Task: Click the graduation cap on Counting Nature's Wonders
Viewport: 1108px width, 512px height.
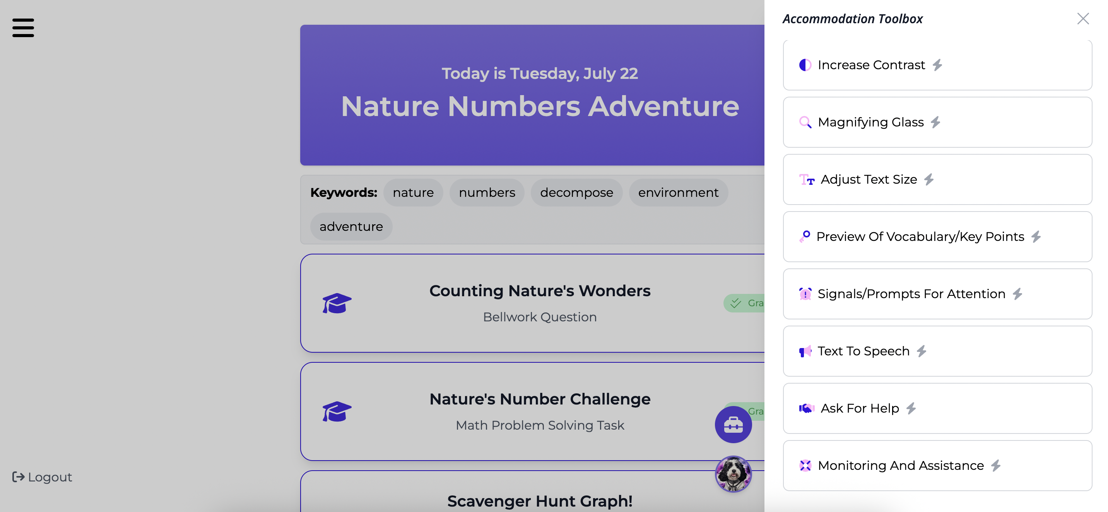Action: 337,303
